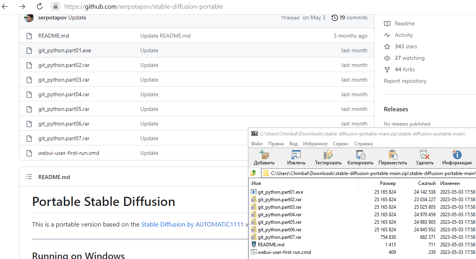The width and height of the screenshot is (476, 259).
Task: Open git_python.part01.exe on GitHub
Action: click(65, 50)
